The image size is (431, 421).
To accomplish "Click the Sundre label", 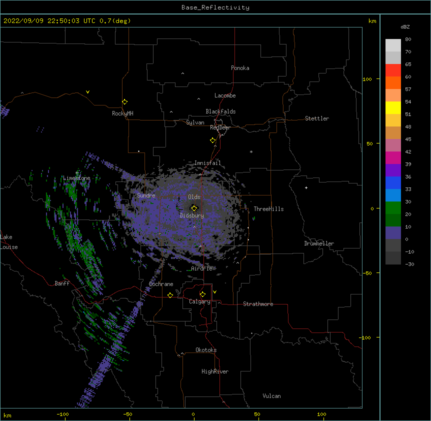I will point(146,195).
